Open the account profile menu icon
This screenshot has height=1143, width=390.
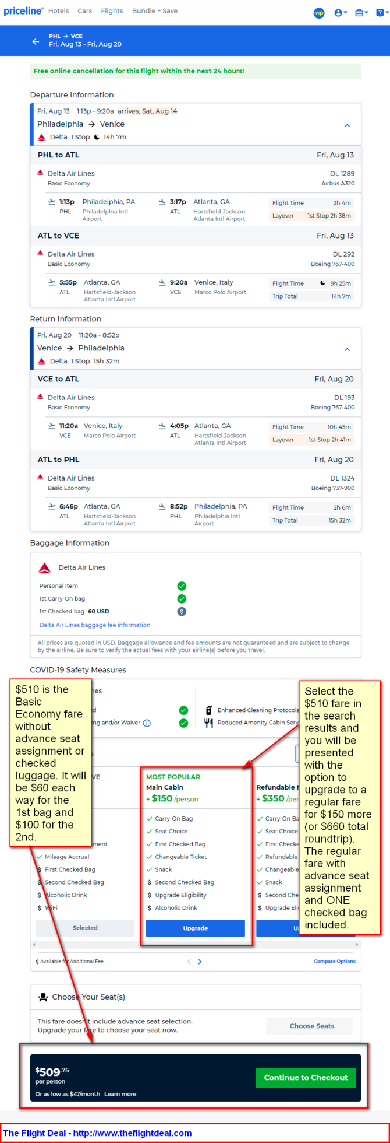(x=341, y=13)
